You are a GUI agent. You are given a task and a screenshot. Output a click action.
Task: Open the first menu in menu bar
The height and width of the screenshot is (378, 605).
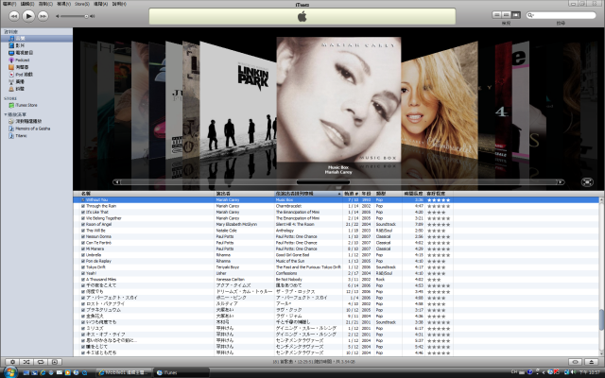coord(9,4)
